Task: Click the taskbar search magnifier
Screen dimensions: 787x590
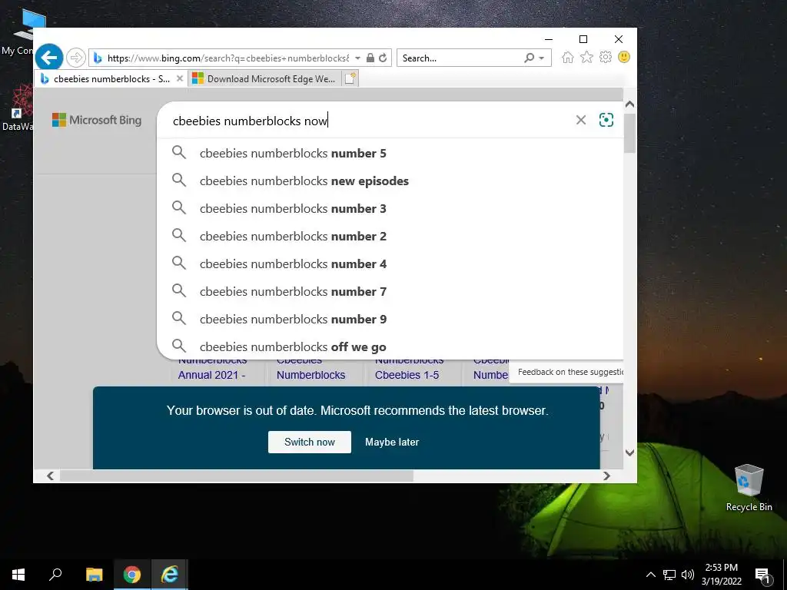Action: [x=55, y=575]
